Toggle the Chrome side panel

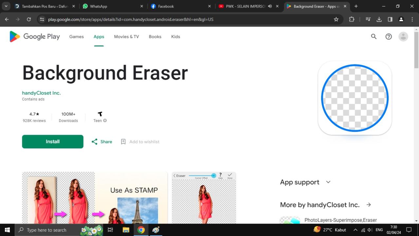pyautogui.click(x=390, y=19)
